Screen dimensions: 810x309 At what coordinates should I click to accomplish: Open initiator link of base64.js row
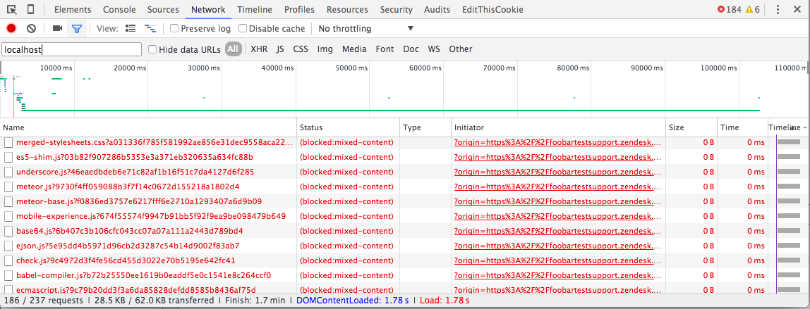point(557,231)
